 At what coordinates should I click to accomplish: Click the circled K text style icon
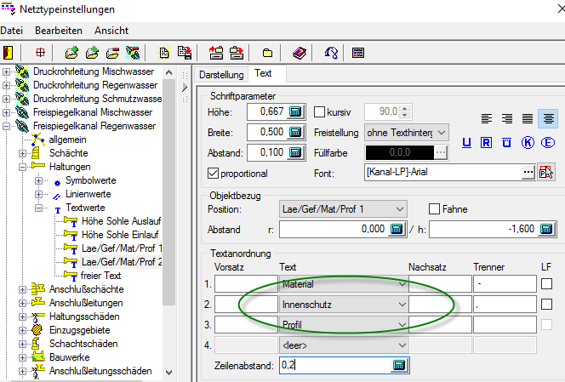(528, 142)
